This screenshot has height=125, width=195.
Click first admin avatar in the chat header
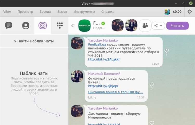pyautogui.click(x=118, y=25)
